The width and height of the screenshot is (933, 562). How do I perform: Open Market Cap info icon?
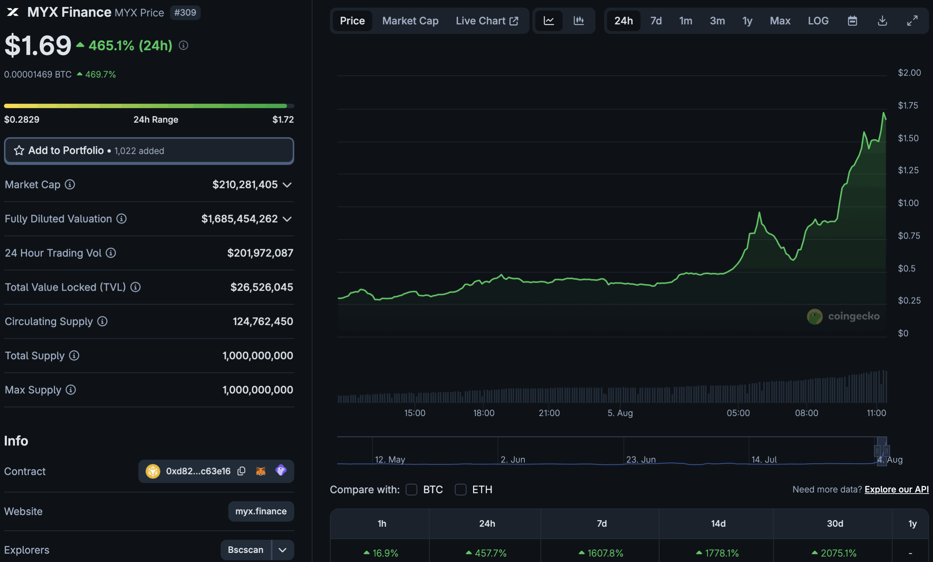click(x=70, y=184)
